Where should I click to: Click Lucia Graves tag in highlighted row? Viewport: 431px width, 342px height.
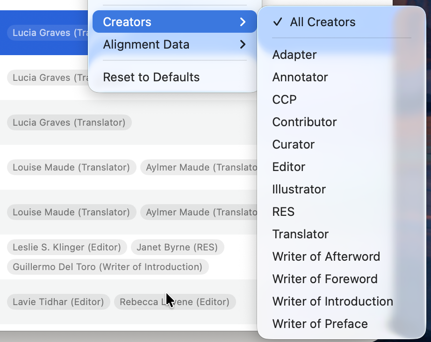(48, 33)
